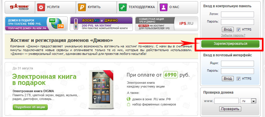Image resolution: width=265 pixels, height=117 pixels.
Task: Toggle HTTPS checkbox in mail interface login
Action: coord(238,79)
